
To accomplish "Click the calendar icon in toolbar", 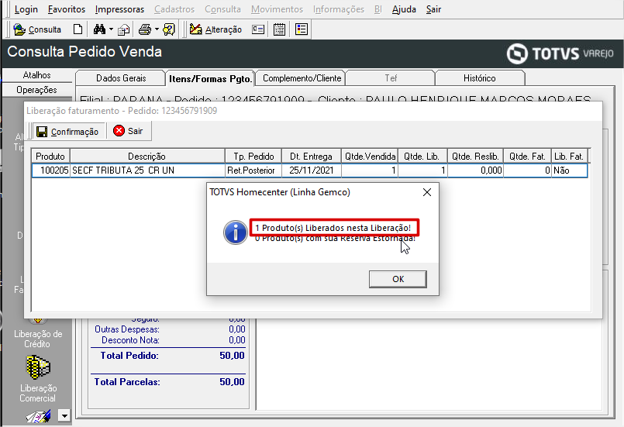I will point(279,29).
